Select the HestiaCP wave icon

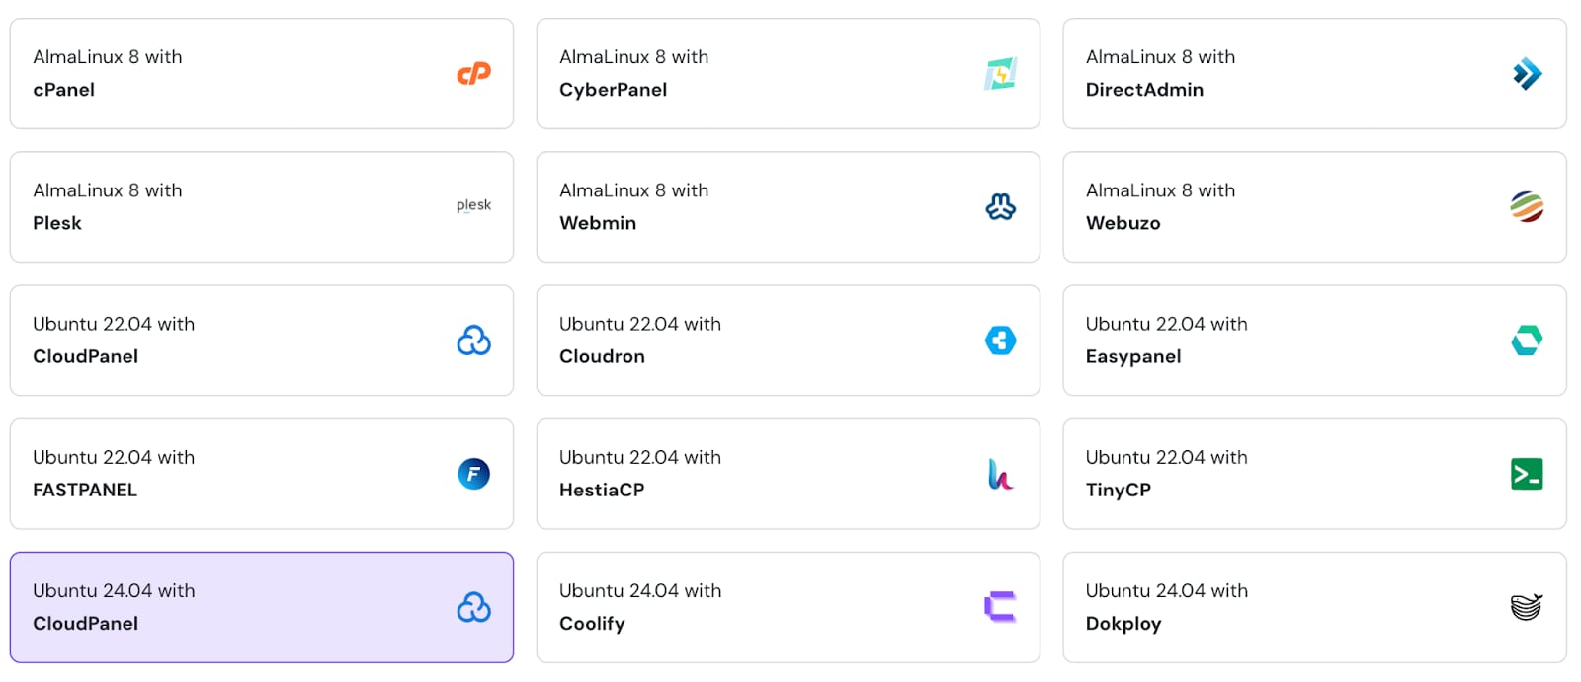click(1001, 474)
